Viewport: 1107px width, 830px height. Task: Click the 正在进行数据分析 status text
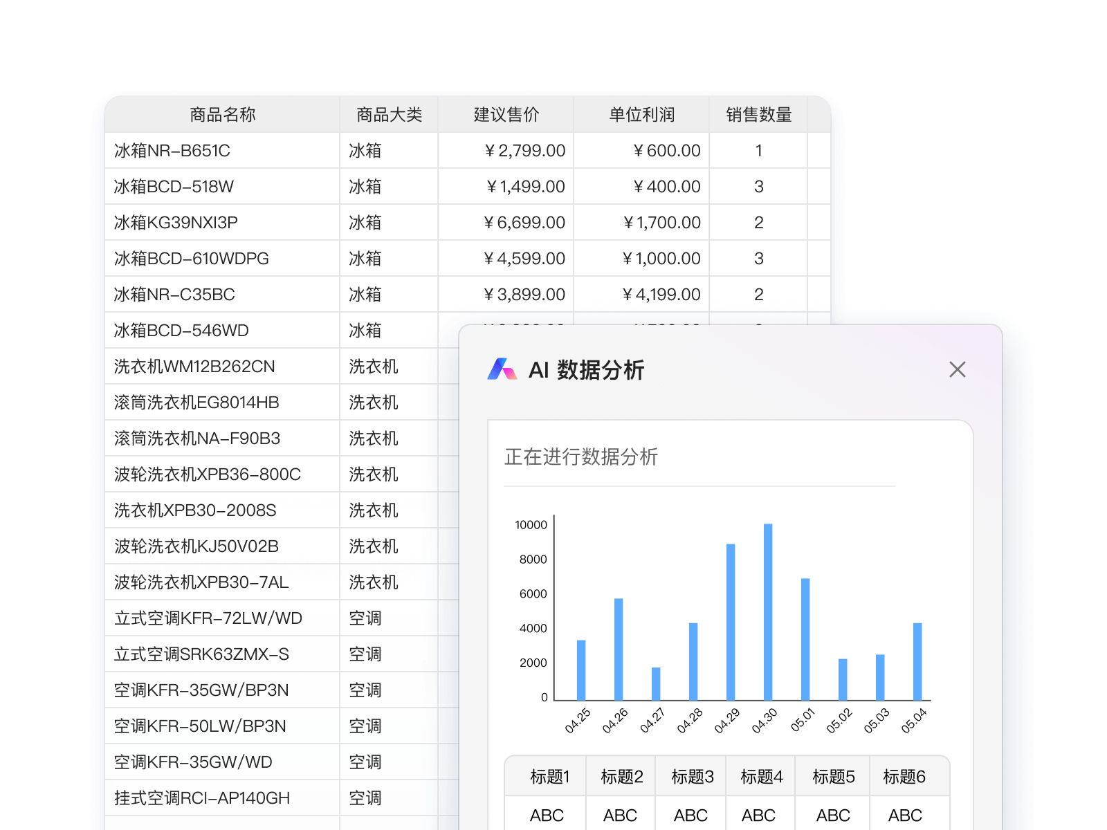(581, 456)
